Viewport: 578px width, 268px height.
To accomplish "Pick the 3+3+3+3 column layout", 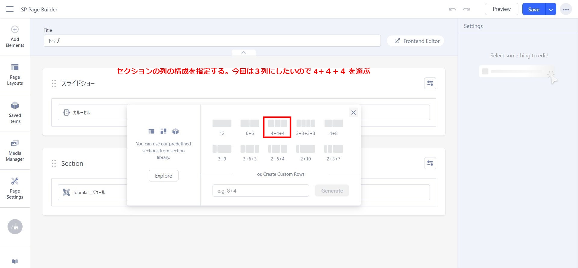I will 306,127.
